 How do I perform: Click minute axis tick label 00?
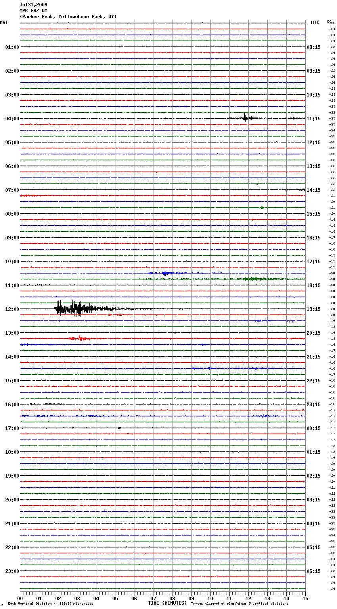pos(20,599)
